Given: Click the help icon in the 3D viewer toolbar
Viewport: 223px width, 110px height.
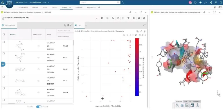Looking at the screenshot, I should point(197,105).
